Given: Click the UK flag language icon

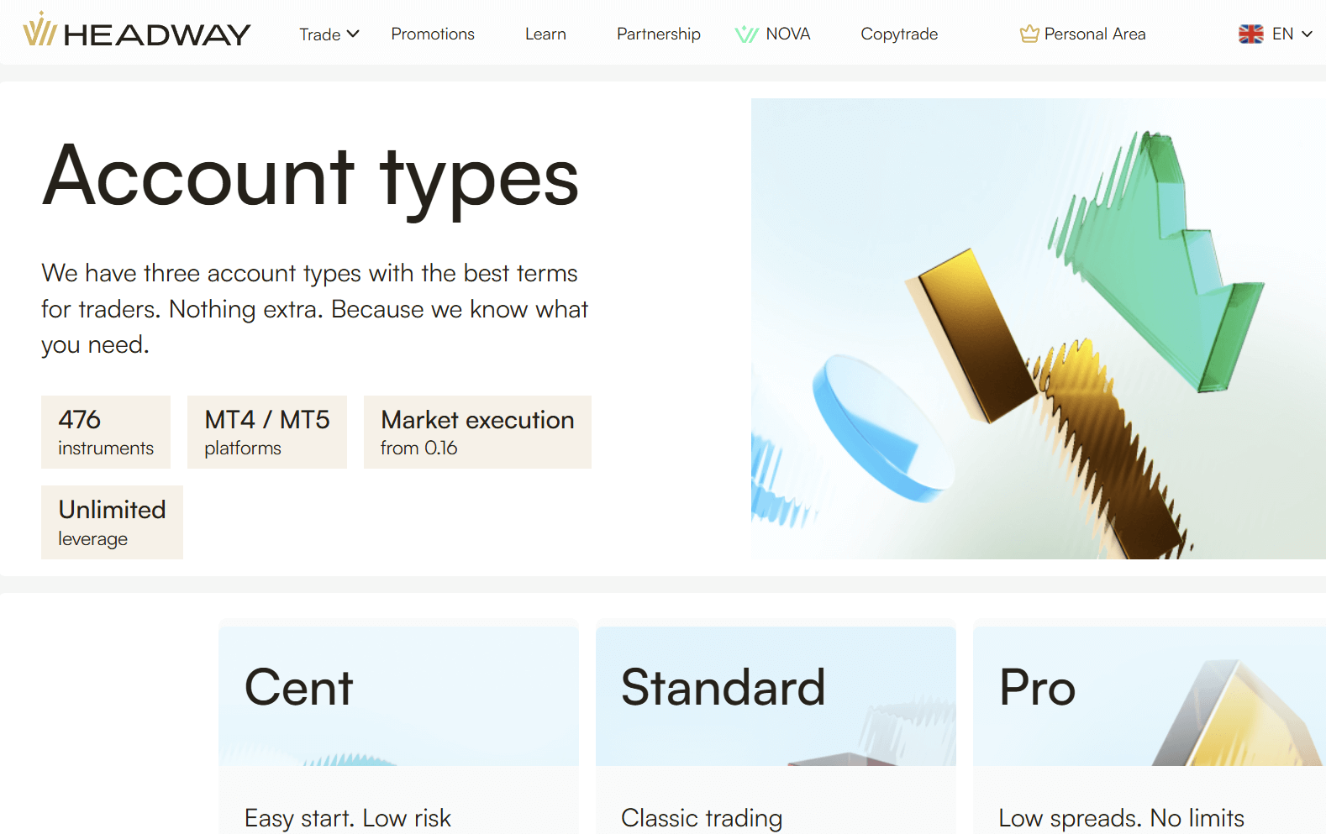Looking at the screenshot, I should (1251, 34).
